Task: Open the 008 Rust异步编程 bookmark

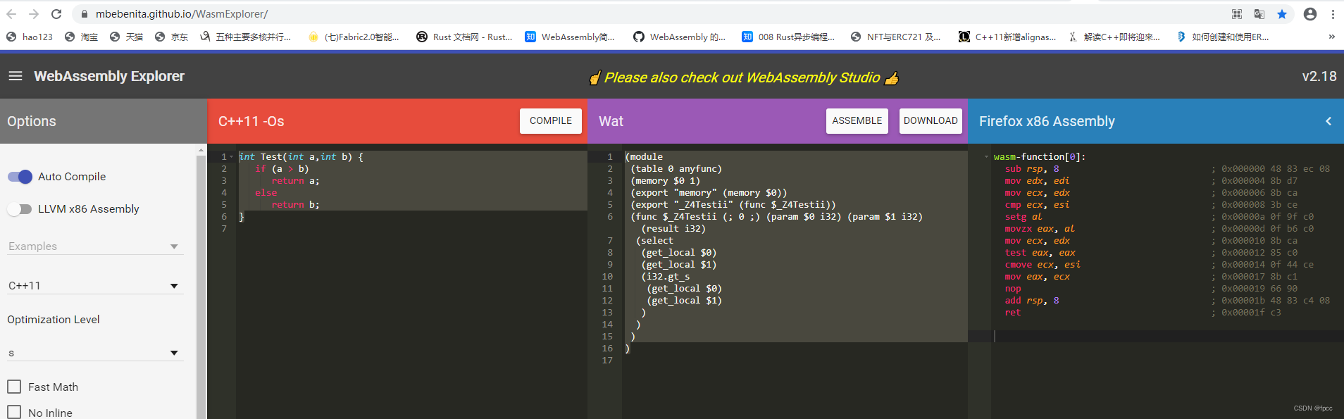Action: [788, 37]
